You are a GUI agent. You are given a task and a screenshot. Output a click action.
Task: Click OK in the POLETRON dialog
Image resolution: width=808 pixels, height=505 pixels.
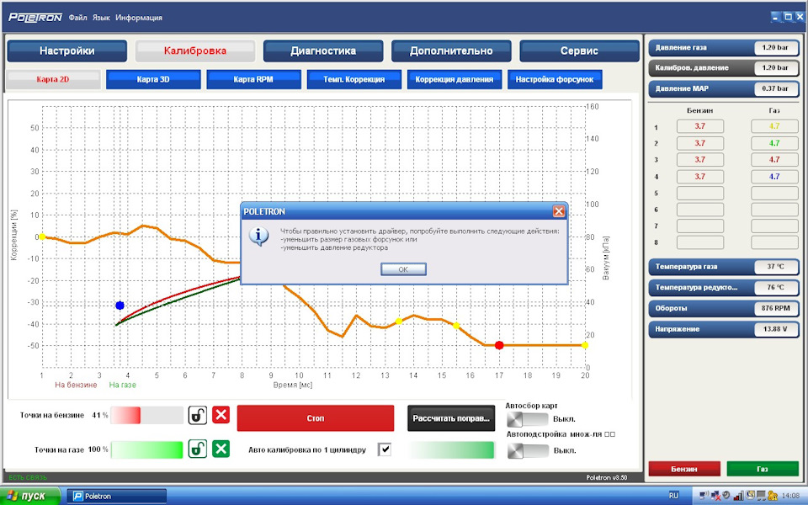point(403,269)
